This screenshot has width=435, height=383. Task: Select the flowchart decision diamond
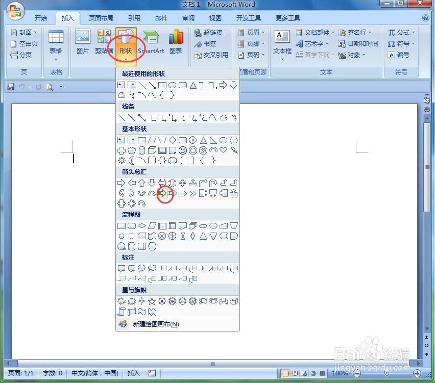click(x=142, y=225)
